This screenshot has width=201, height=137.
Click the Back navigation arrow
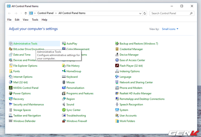(9, 13)
